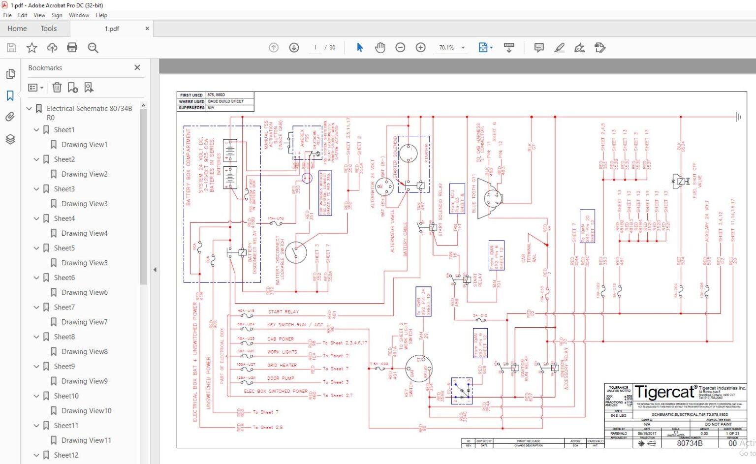Select the Sheet4 bookmark
This screenshot has height=464, width=756.
tap(64, 218)
